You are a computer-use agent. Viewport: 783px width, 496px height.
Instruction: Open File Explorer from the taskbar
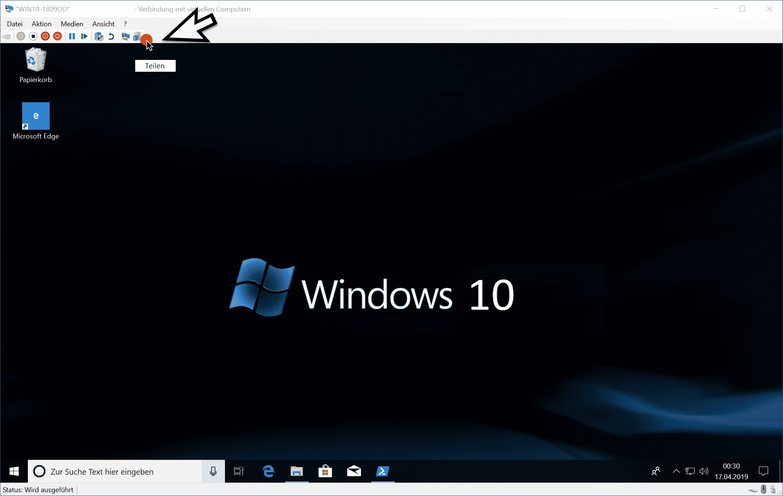(297, 472)
